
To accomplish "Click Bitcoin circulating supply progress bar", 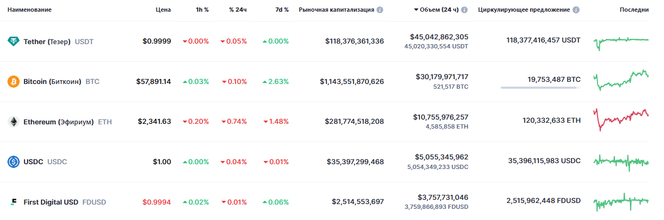I will pos(540,88).
